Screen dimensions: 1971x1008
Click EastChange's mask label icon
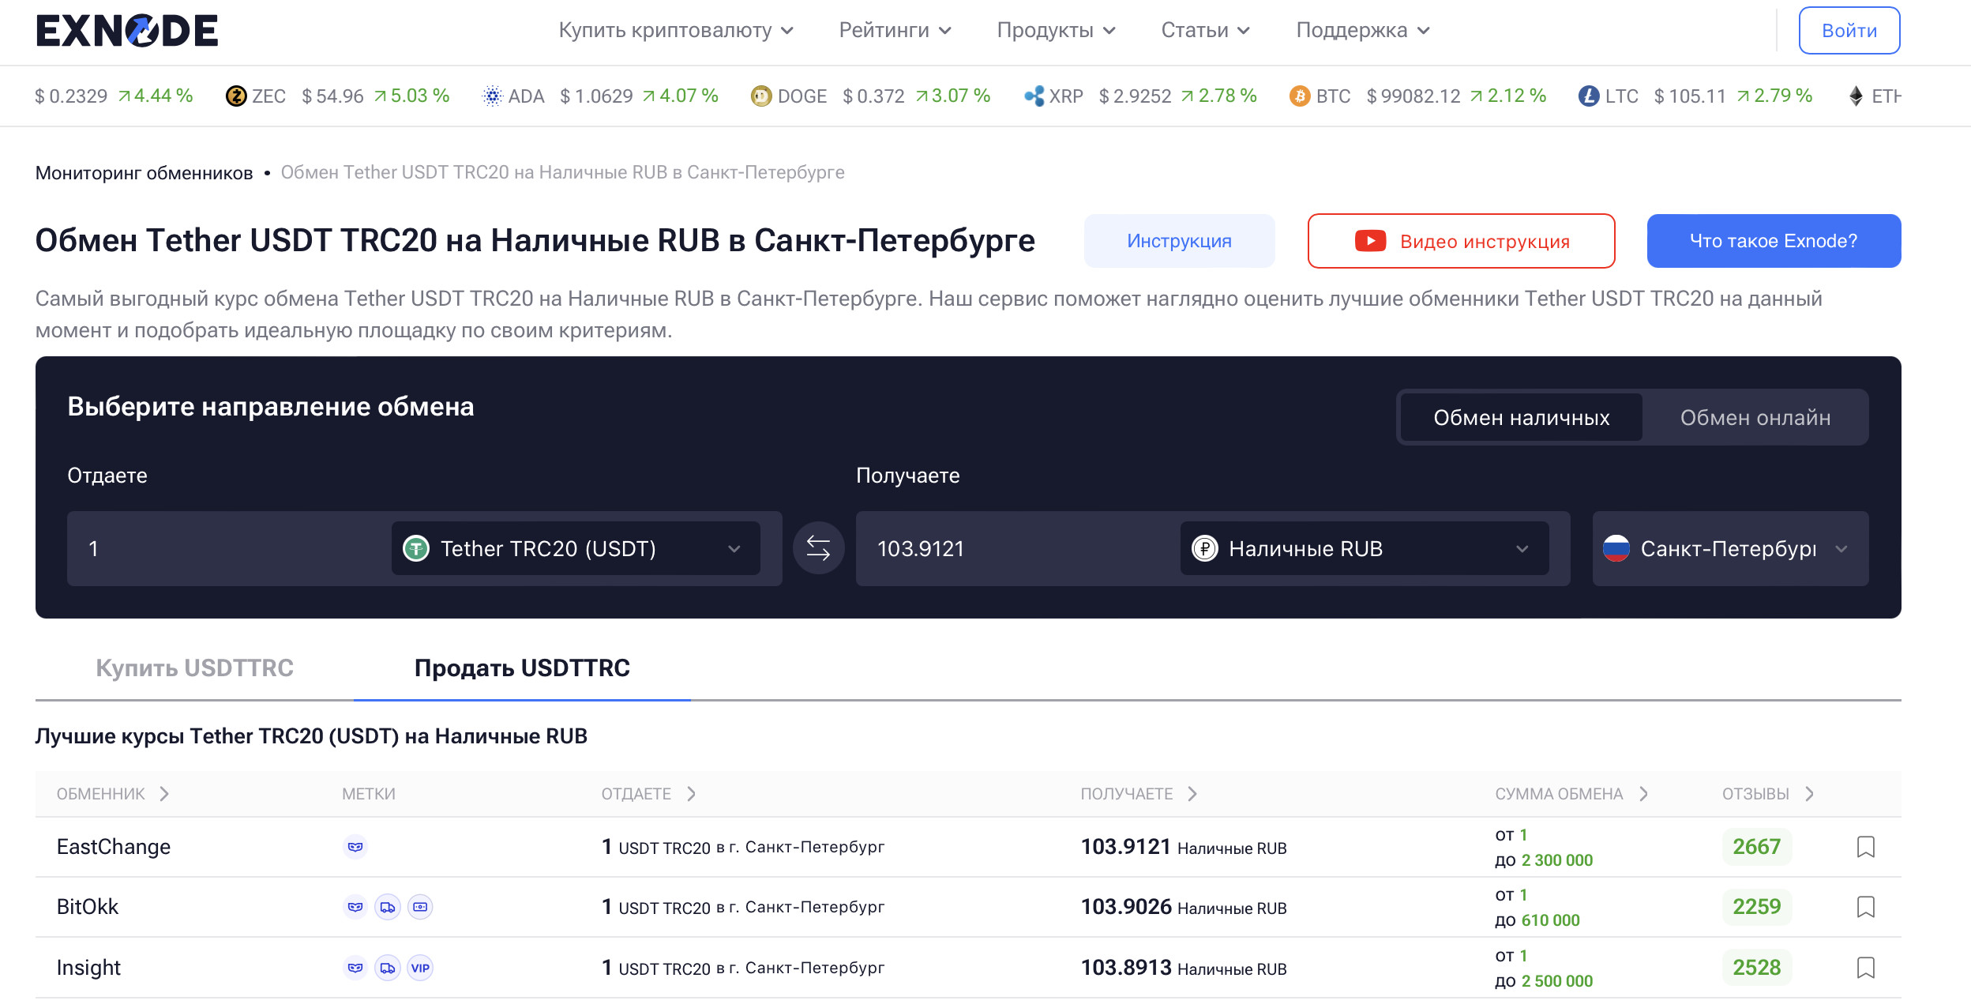[x=355, y=847]
